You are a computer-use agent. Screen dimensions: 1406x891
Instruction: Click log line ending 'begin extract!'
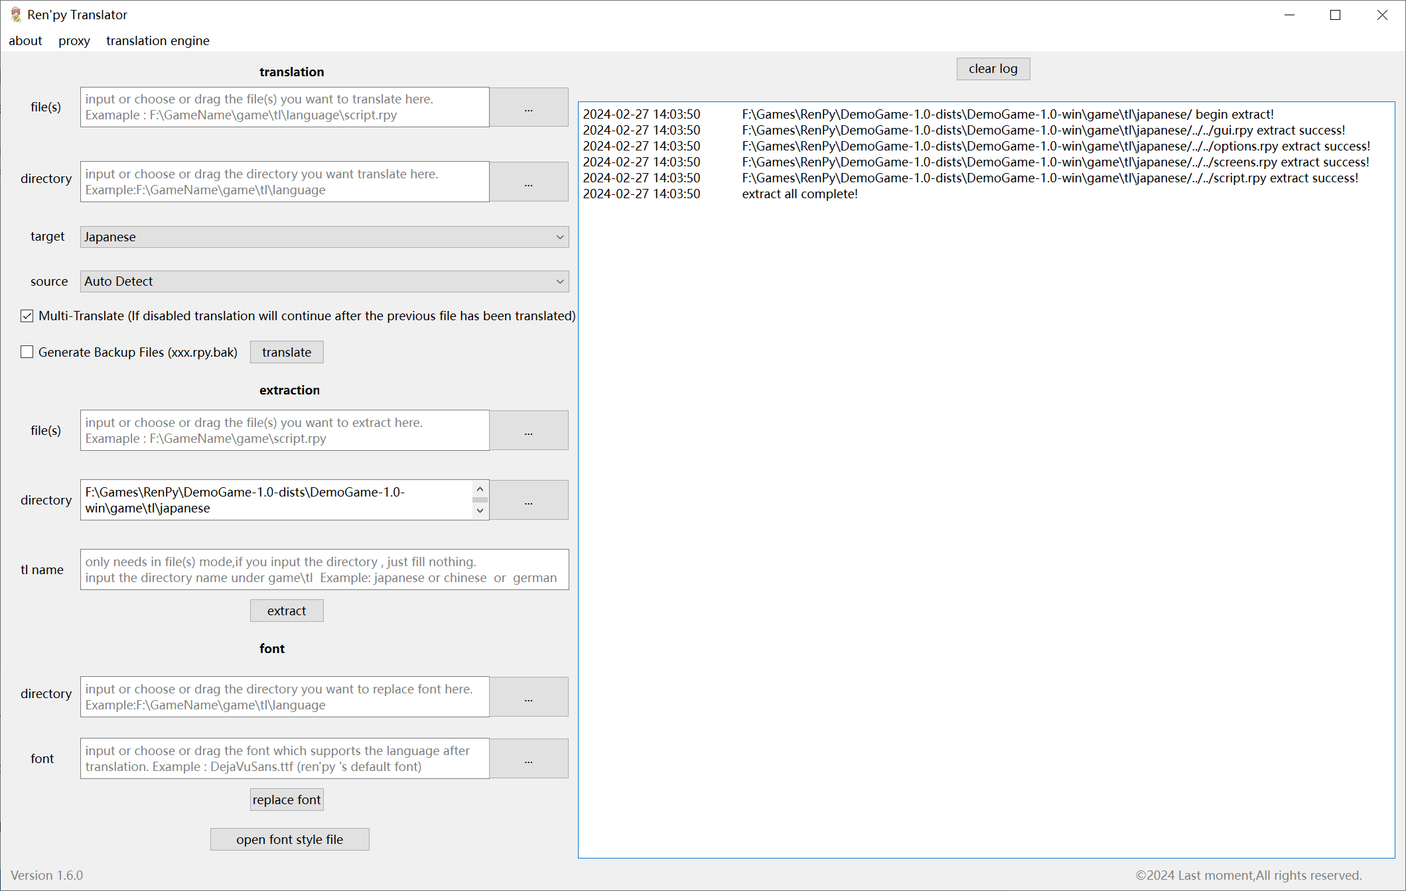click(928, 114)
